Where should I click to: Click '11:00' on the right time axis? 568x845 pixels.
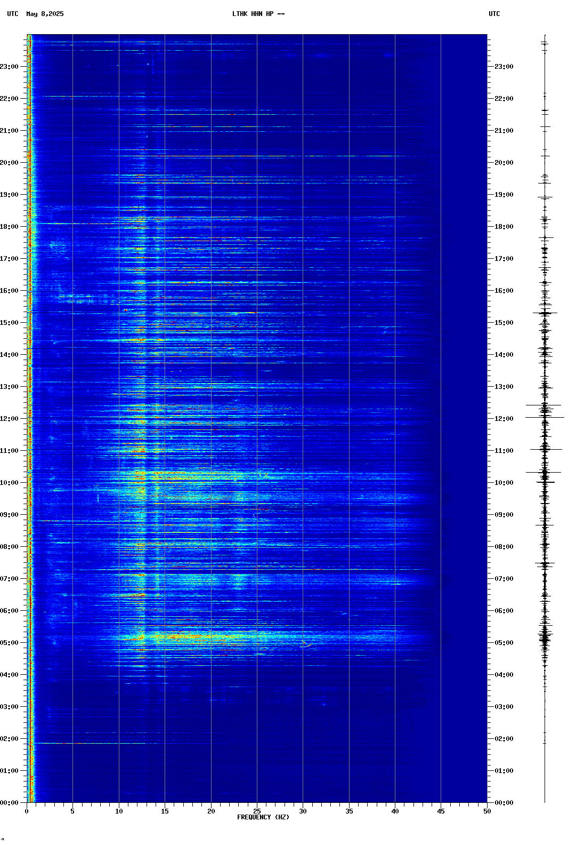pos(504,451)
